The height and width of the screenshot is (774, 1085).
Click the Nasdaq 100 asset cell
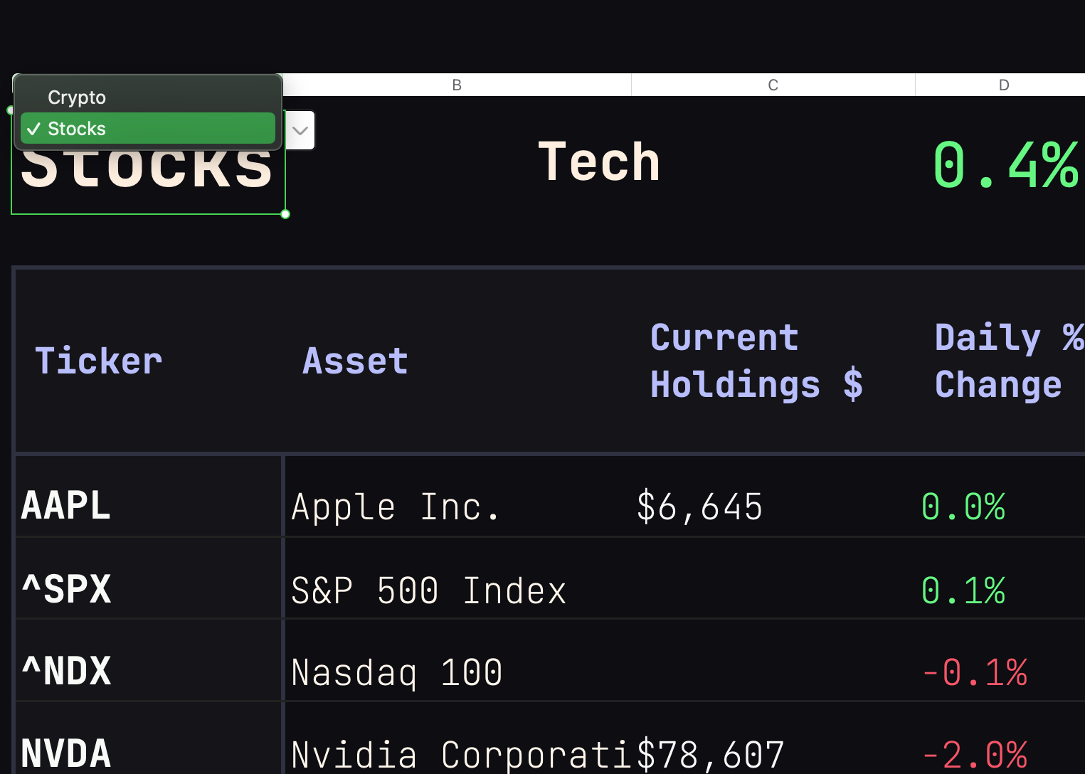coord(397,672)
